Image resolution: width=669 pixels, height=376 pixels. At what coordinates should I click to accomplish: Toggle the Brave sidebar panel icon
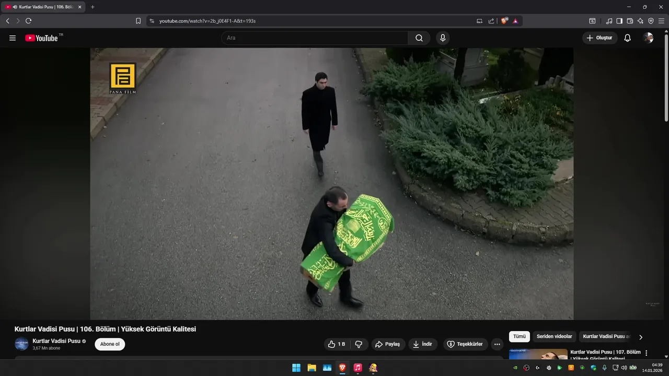(x=619, y=21)
